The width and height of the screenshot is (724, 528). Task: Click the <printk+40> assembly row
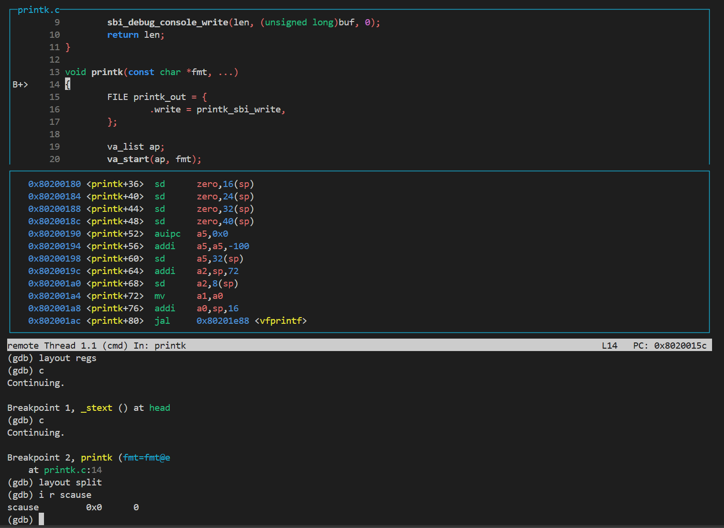tap(141, 197)
